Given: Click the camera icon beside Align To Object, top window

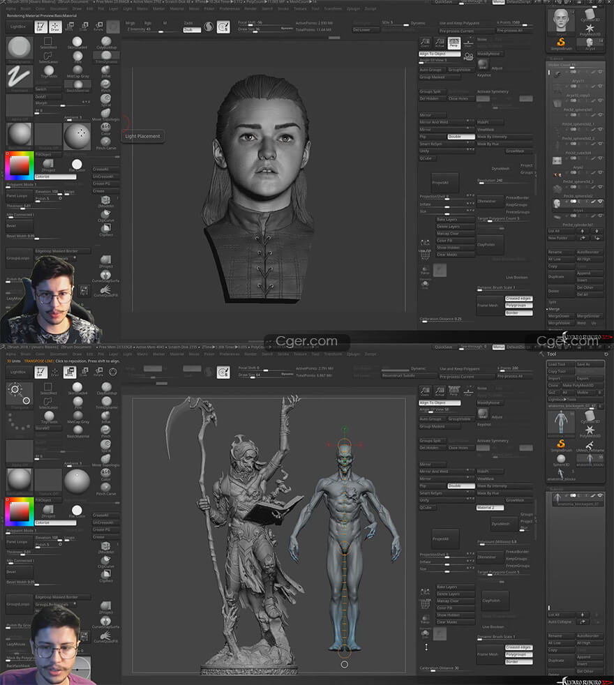Looking at the screenshot, I should [x=468, y=57].
